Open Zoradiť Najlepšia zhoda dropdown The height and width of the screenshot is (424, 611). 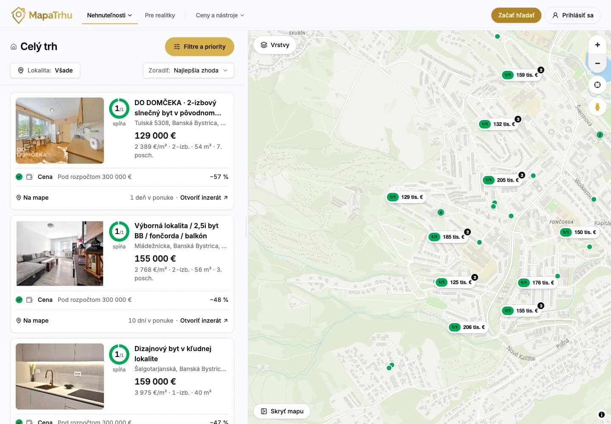pos(188,70)
